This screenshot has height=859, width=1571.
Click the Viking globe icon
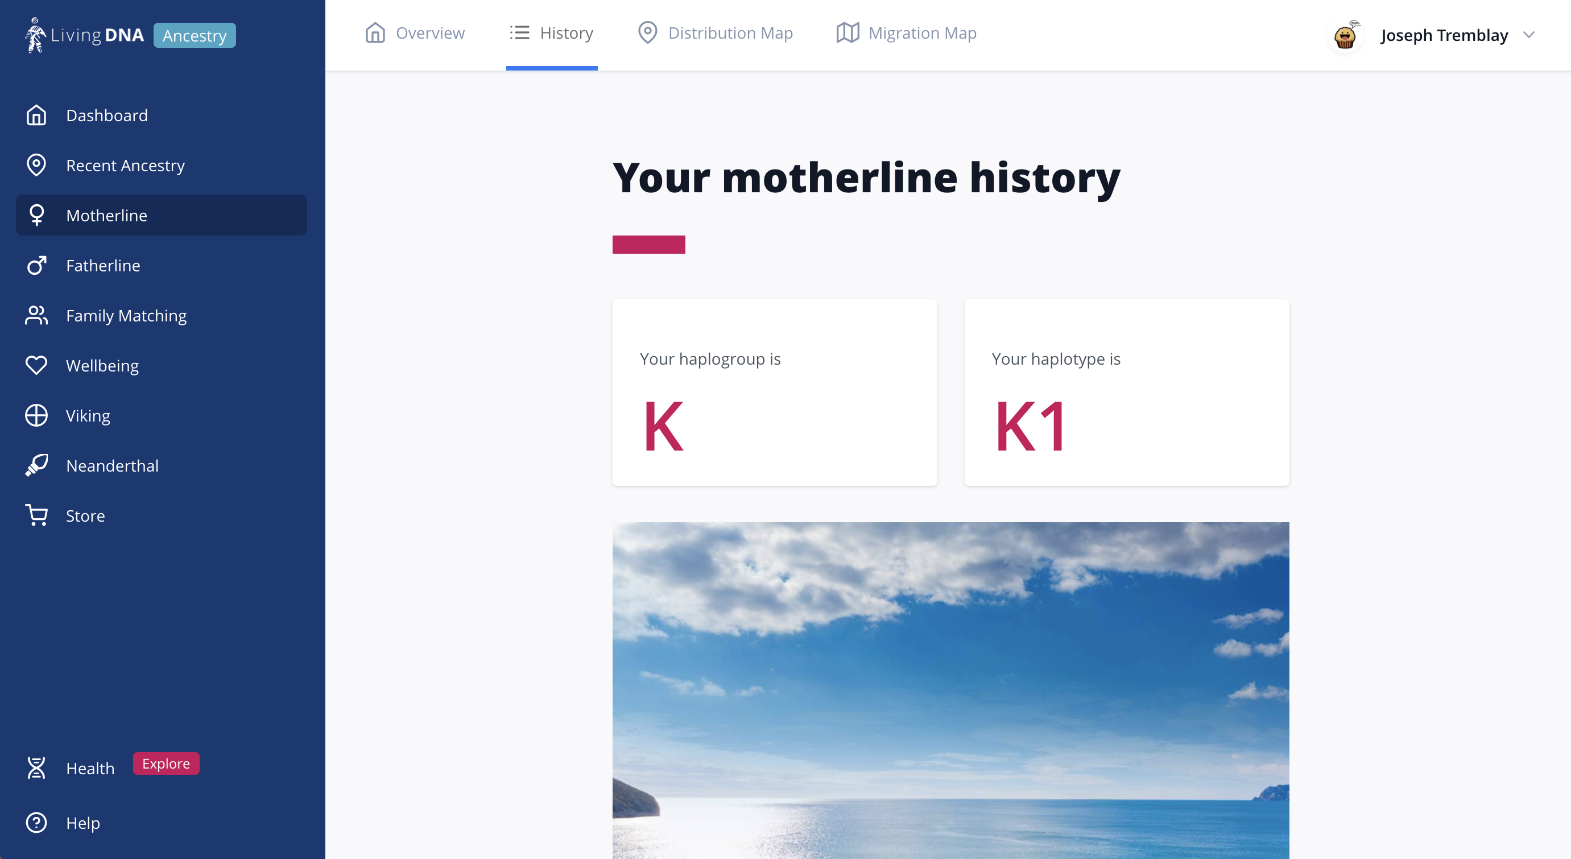pos(36,415)
